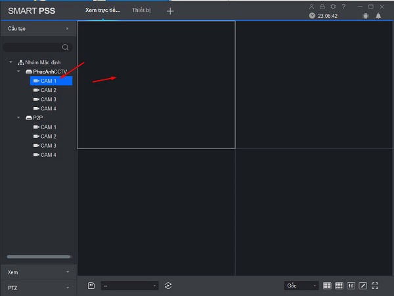Select the Xem trực tiếp tab

tap(103, 11)
